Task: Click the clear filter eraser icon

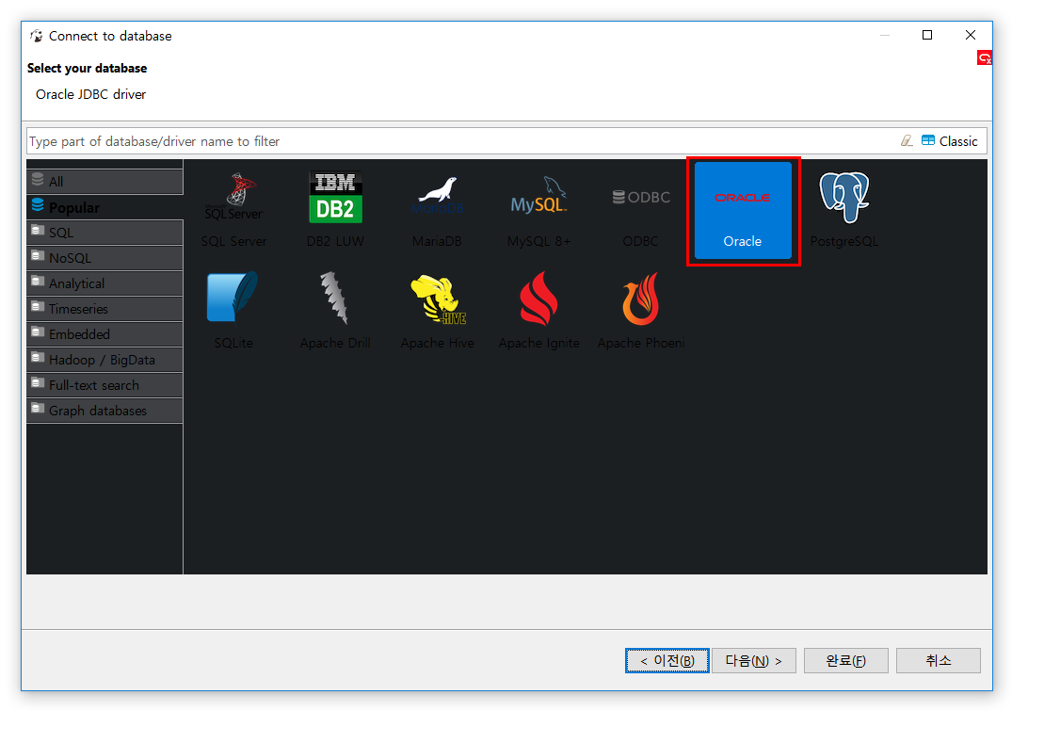Action: point(907,140)
